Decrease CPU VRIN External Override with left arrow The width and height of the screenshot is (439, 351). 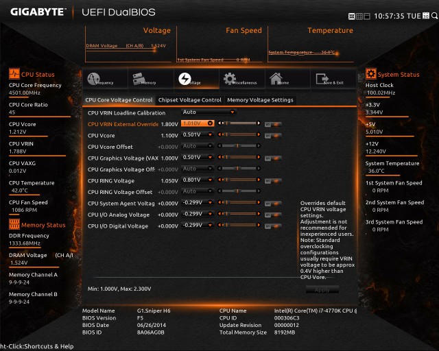(219, 123)
